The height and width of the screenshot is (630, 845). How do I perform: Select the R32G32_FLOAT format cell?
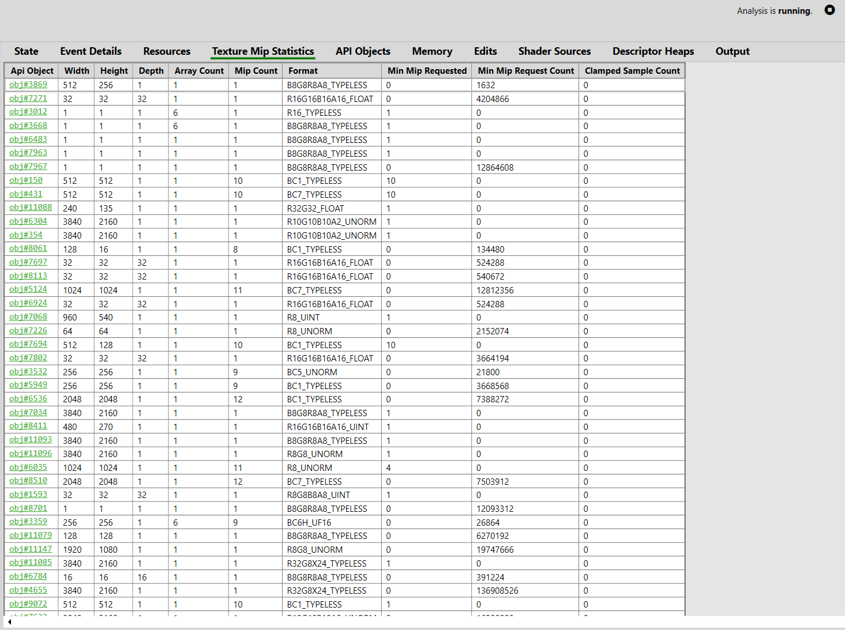332,208
